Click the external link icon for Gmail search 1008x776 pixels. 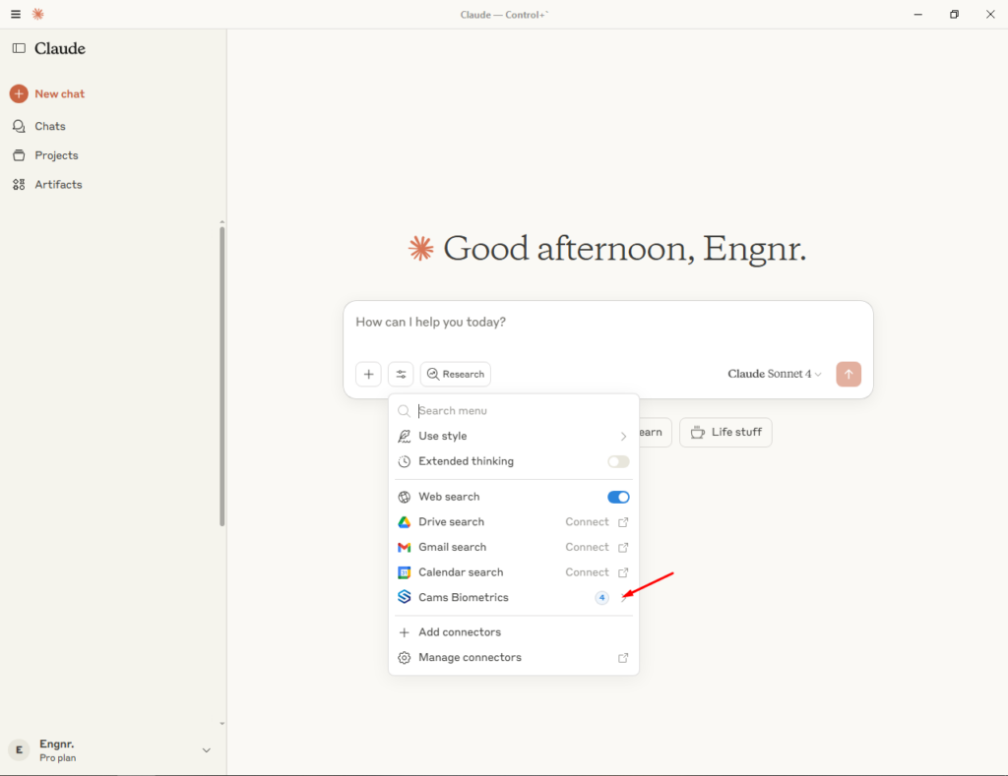(623, 547)
